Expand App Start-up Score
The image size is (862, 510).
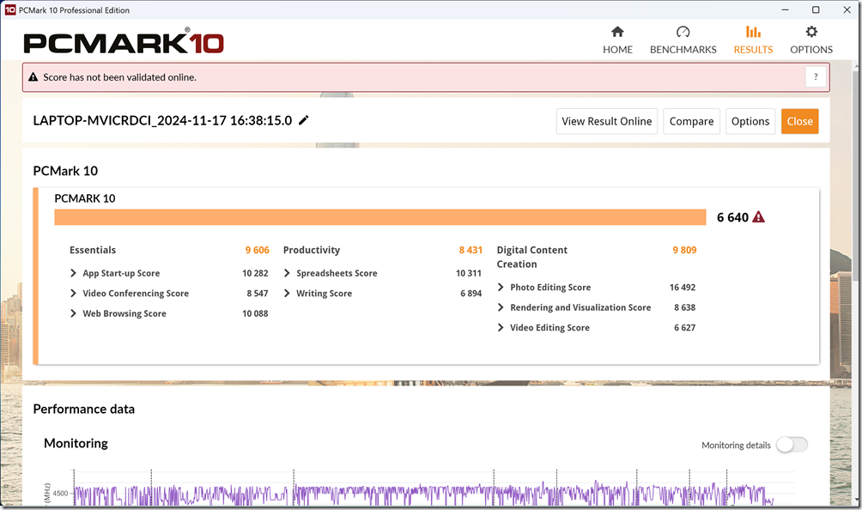click(74, 274)
